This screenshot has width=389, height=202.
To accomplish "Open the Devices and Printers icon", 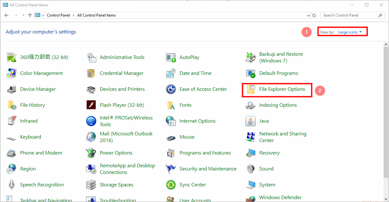I will [x=91, y=89].
